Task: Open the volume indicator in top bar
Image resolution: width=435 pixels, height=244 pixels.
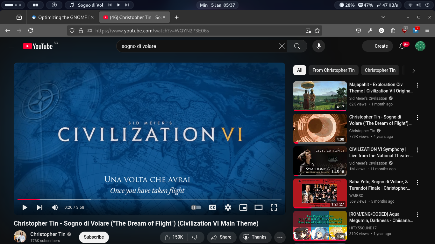Action: coord(419,5)
